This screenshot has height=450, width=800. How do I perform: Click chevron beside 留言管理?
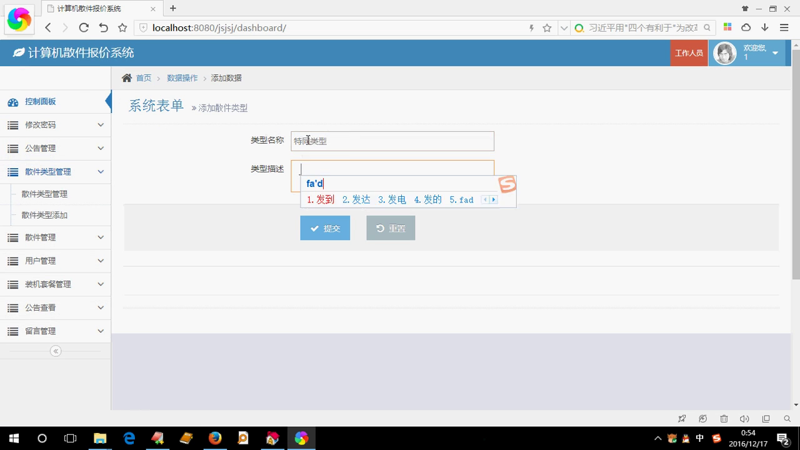pyautogui.click(x=101, y=331)
